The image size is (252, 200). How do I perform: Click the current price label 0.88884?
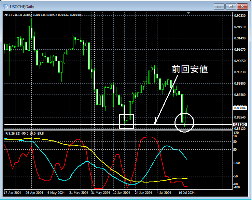pyautogui.click(x=240, y=108)
